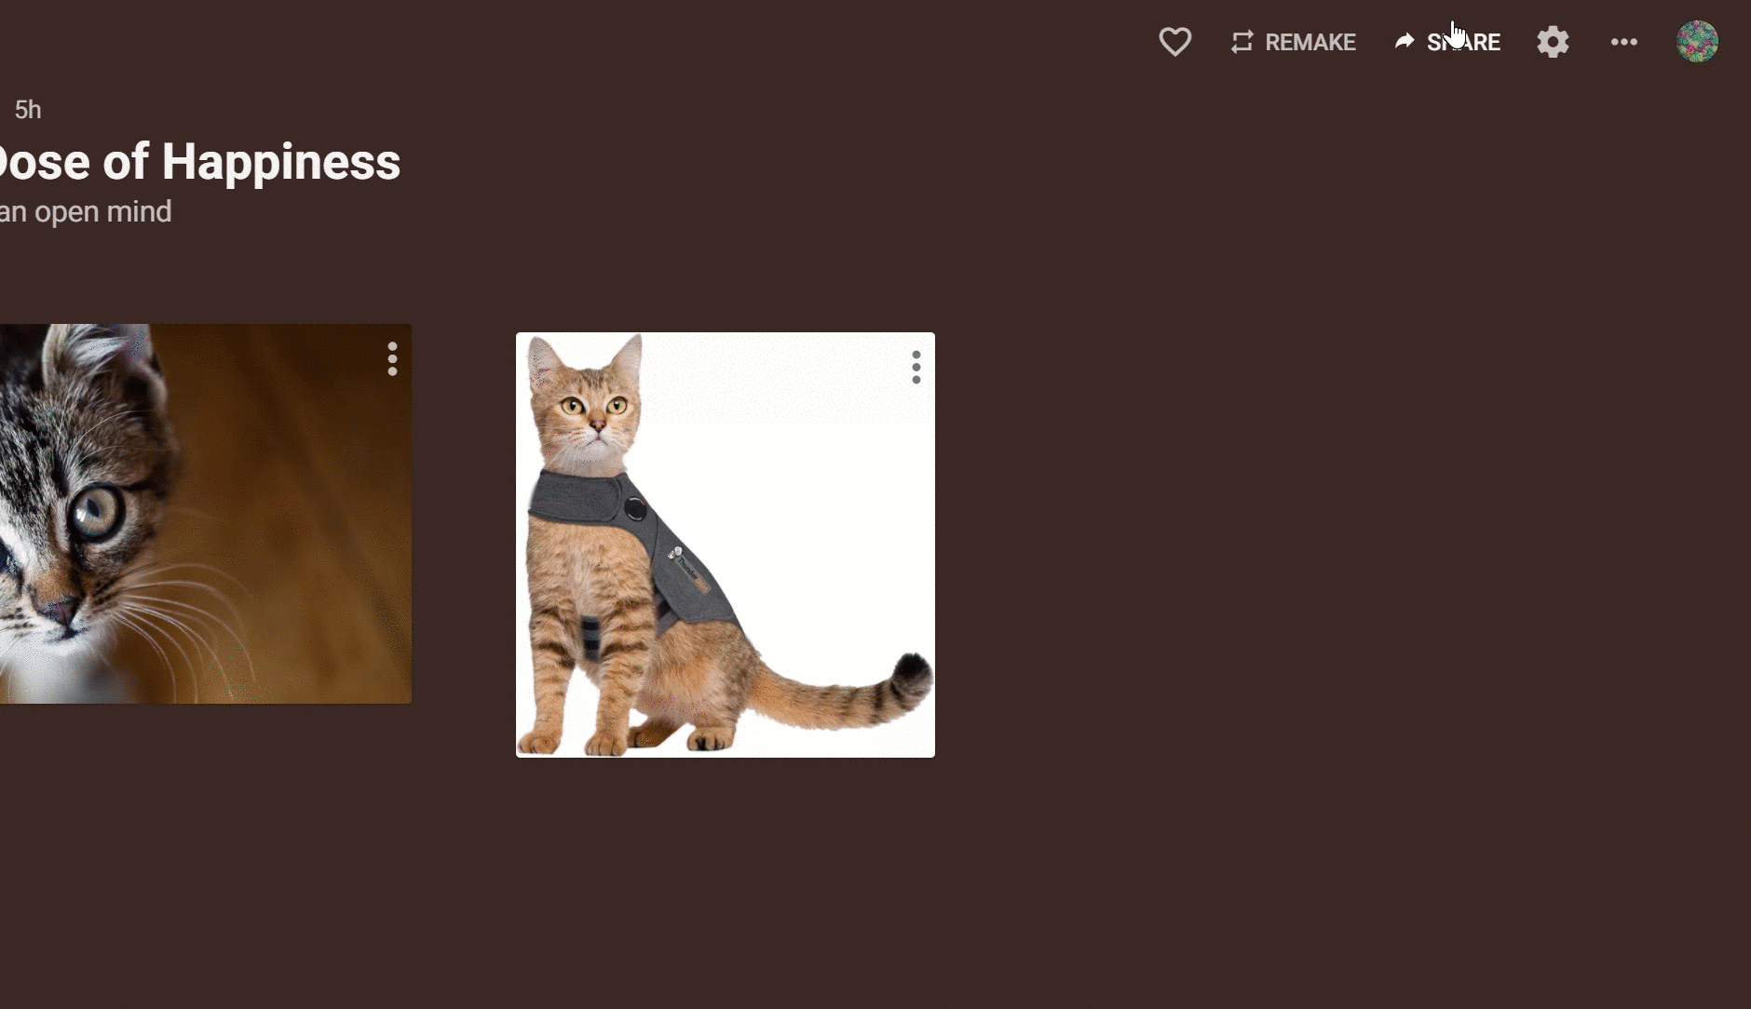
Task: Click the 'an open mind' subtitle
Action: click(86, 211)
